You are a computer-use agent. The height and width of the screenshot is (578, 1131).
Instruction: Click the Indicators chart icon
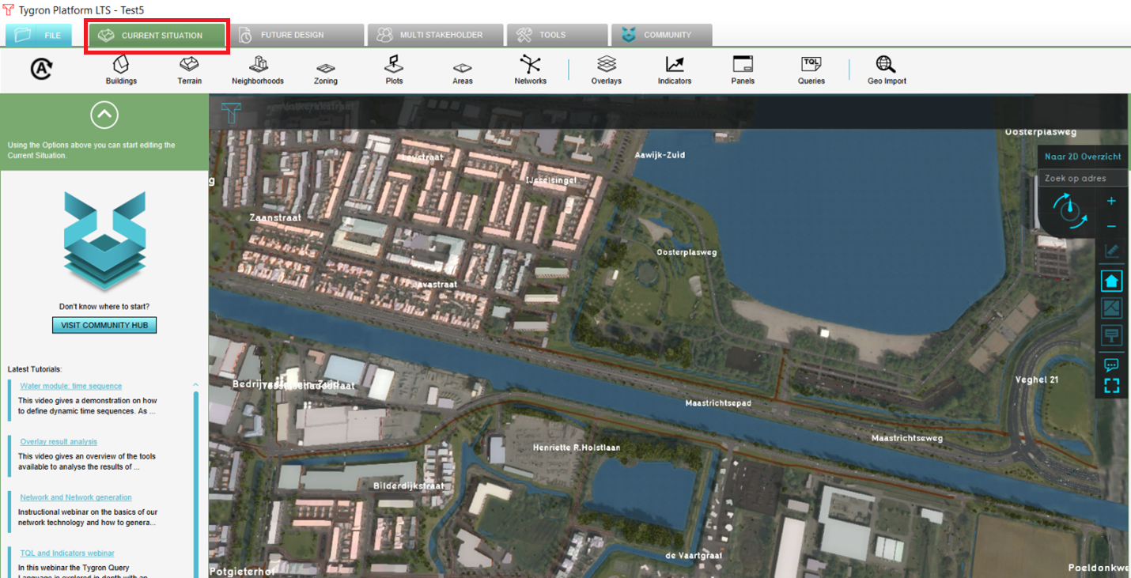tap(675, 70)
